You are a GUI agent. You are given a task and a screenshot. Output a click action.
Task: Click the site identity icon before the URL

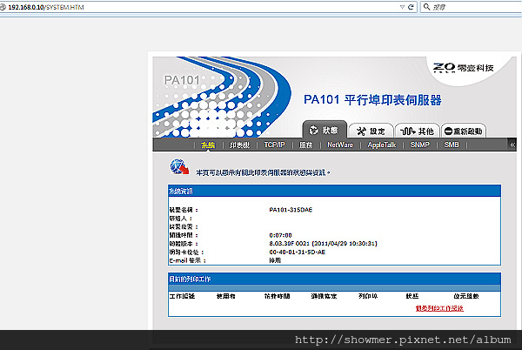3,7
